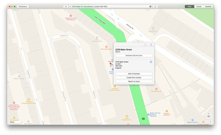Click Create New Contact button

point(134,77)
